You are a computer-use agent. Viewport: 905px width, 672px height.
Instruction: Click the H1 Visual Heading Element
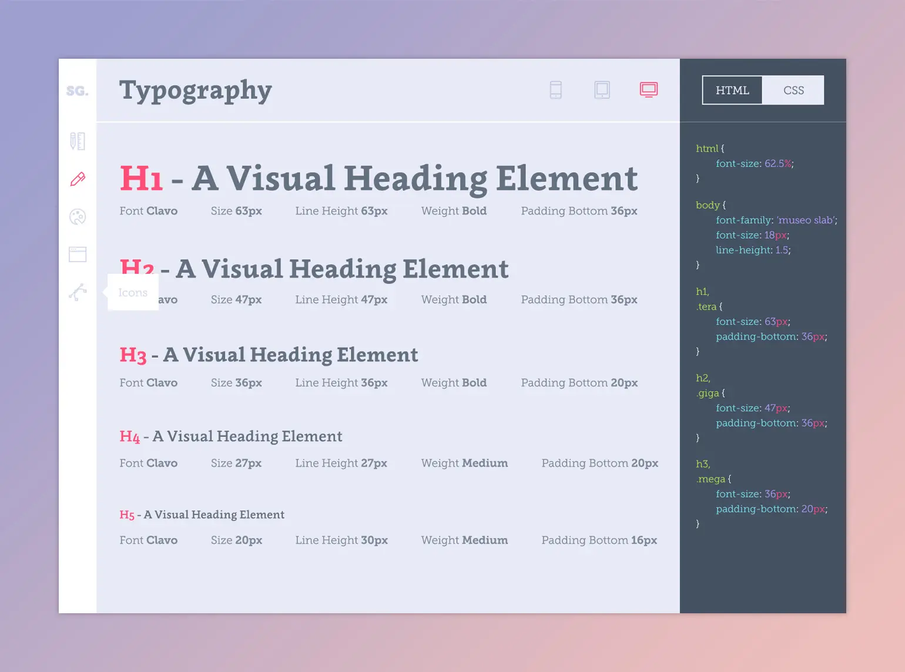(379, 179)
